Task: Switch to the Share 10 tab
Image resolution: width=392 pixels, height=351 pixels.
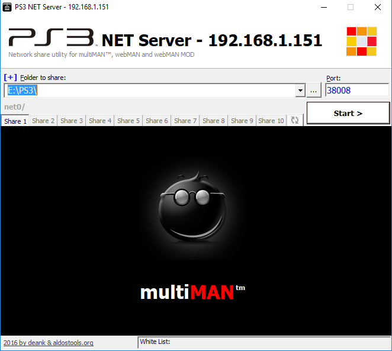Action: [x=271, y=121]
